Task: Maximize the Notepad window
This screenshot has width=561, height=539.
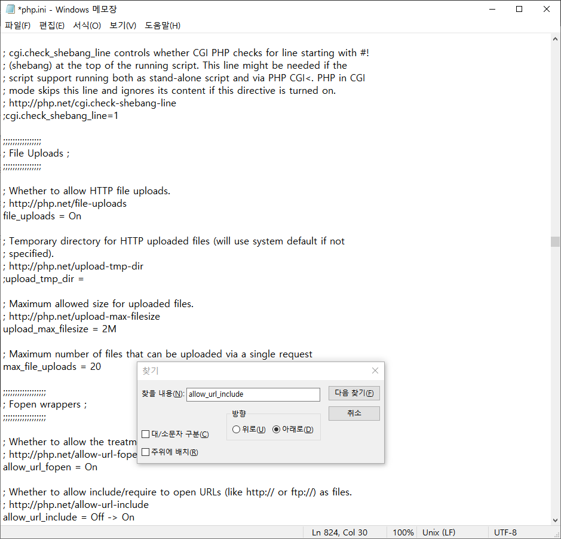Action: [519, 10]
